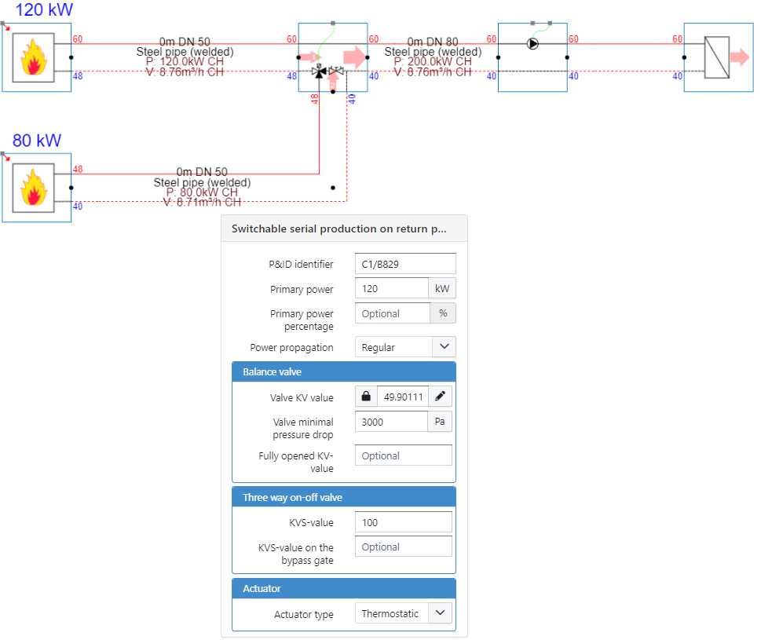
Task: Click the Balance valve section header
Action: point(343,371)
